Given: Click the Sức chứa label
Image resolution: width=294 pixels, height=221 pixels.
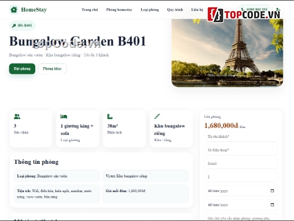Looking at the screenshot, I should pos(21,133).
